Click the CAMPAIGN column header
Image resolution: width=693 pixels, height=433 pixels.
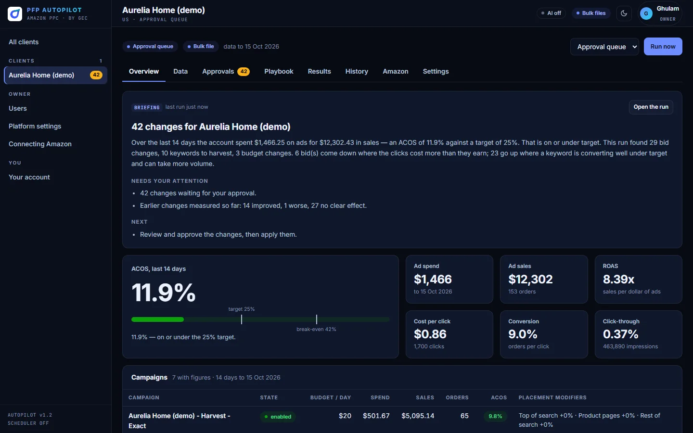144,397
